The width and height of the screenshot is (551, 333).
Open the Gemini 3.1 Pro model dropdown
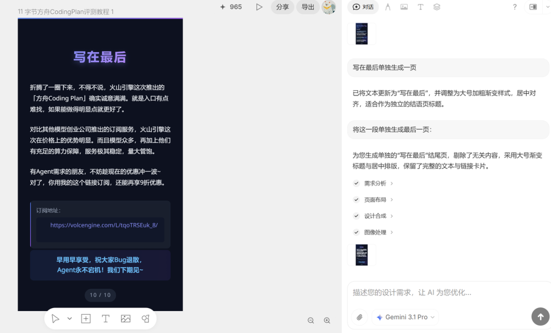405,317
